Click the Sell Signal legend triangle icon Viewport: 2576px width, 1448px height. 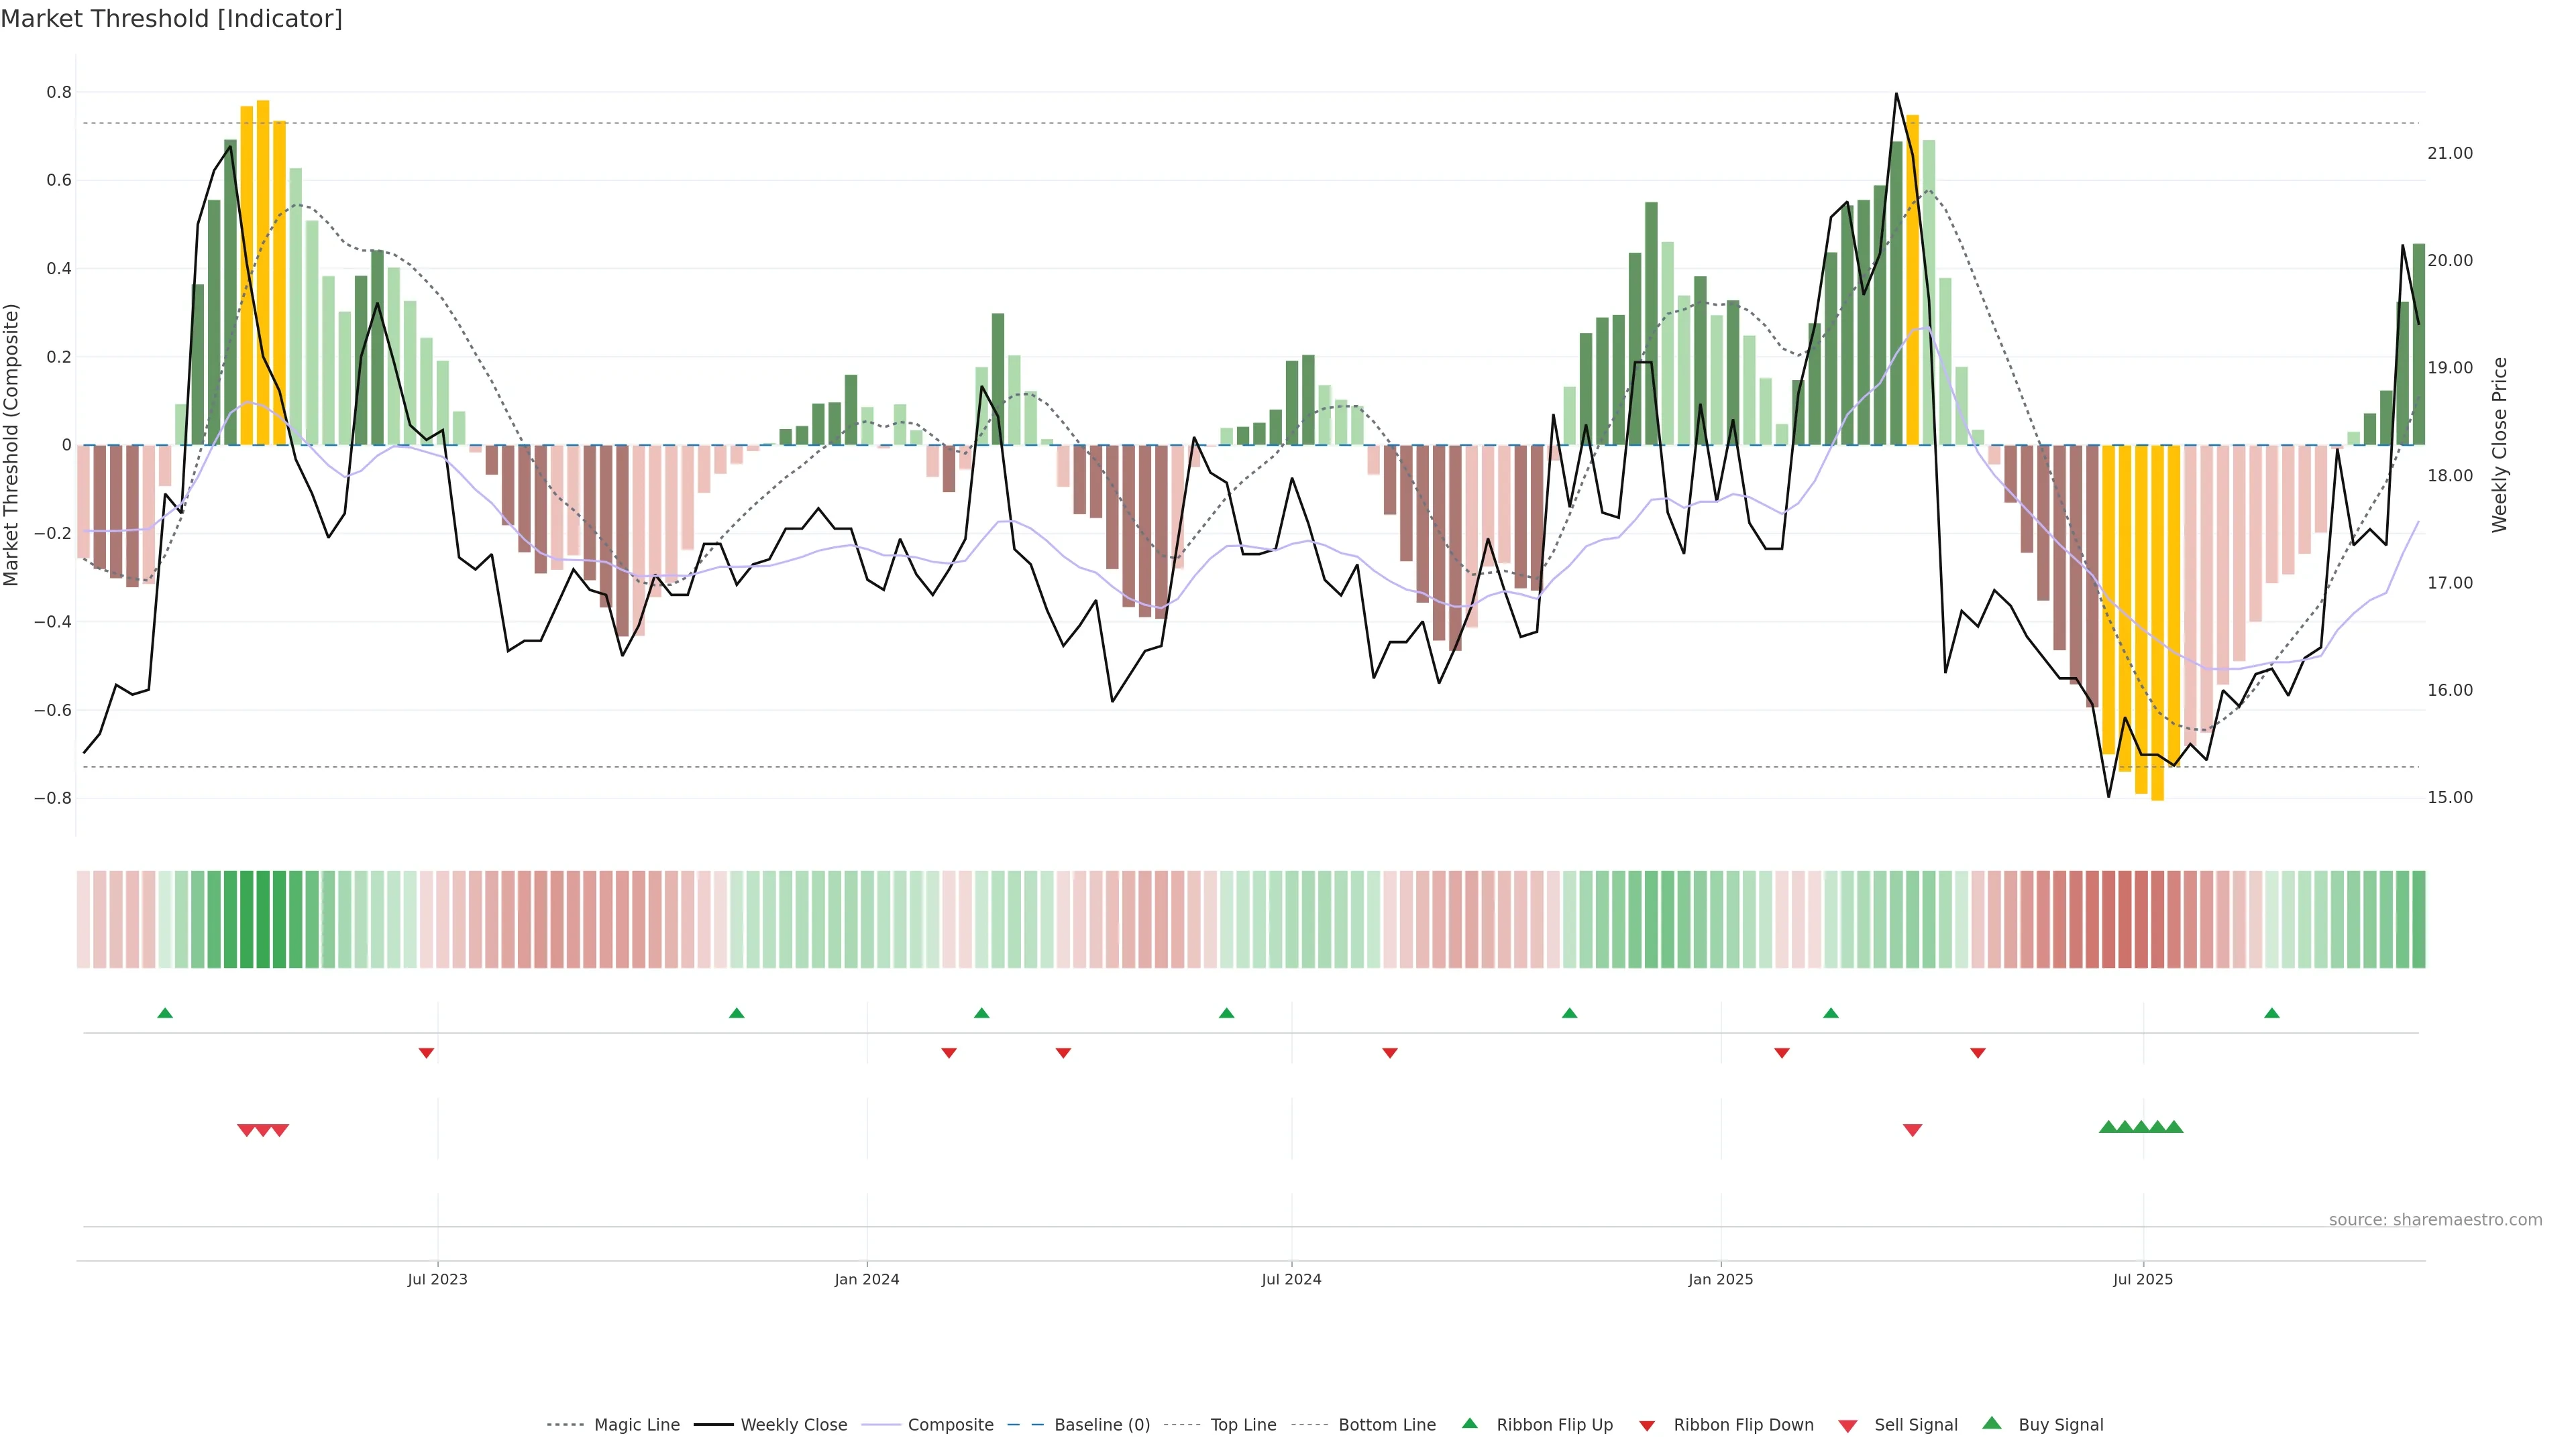point(1847,1425)
